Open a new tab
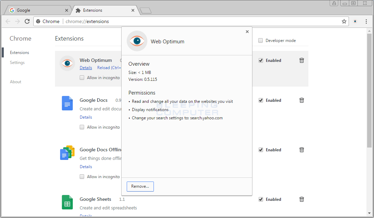 [146, 11]
